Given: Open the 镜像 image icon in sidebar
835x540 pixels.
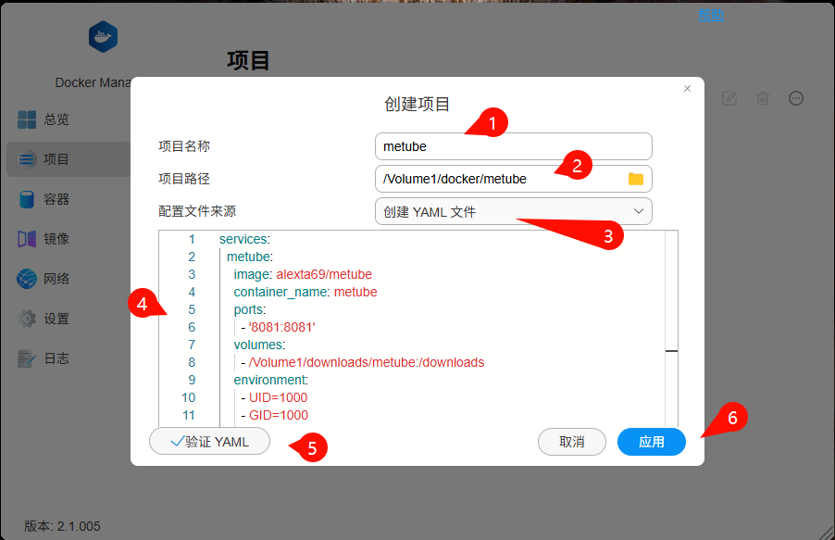Looking at the screenshot, I should point(27,239).
